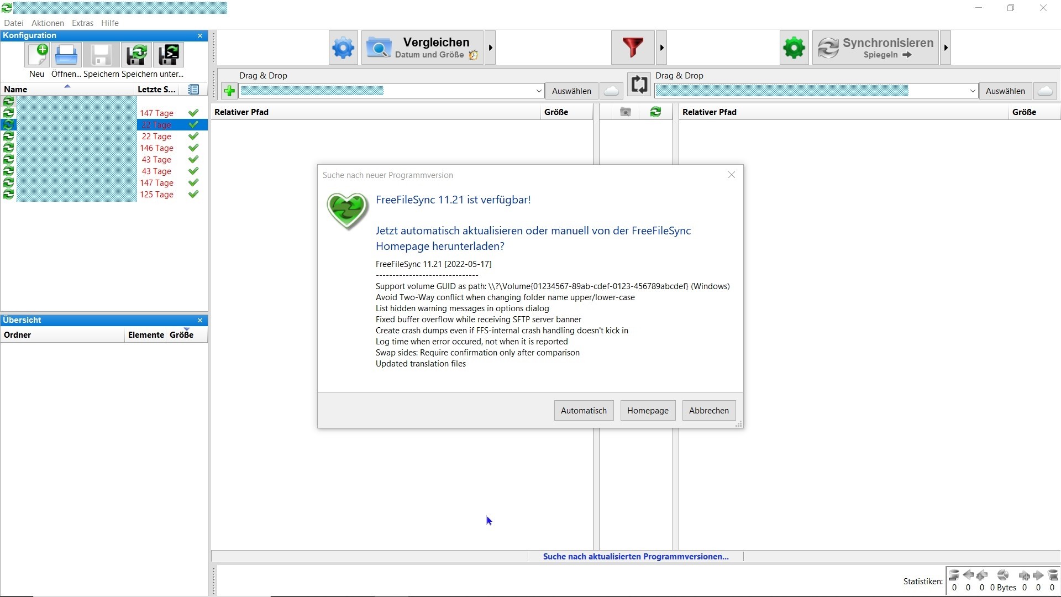1061x597 pixels.
Task: Open the Aktionen menu
Action: 48,23
